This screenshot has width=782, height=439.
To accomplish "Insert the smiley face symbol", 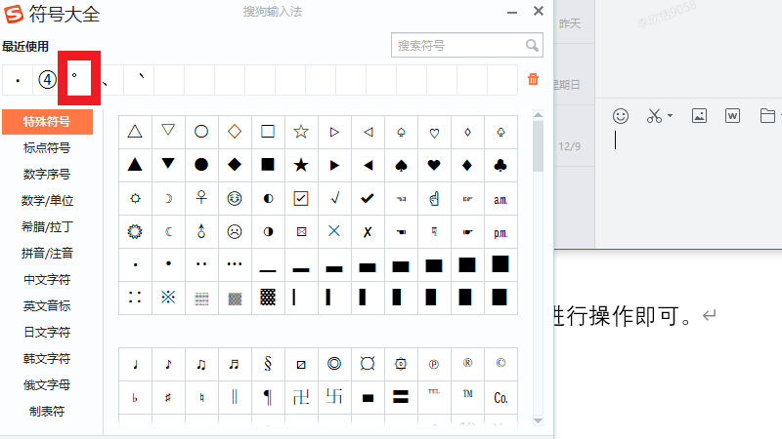I will [x=235, y=198].
